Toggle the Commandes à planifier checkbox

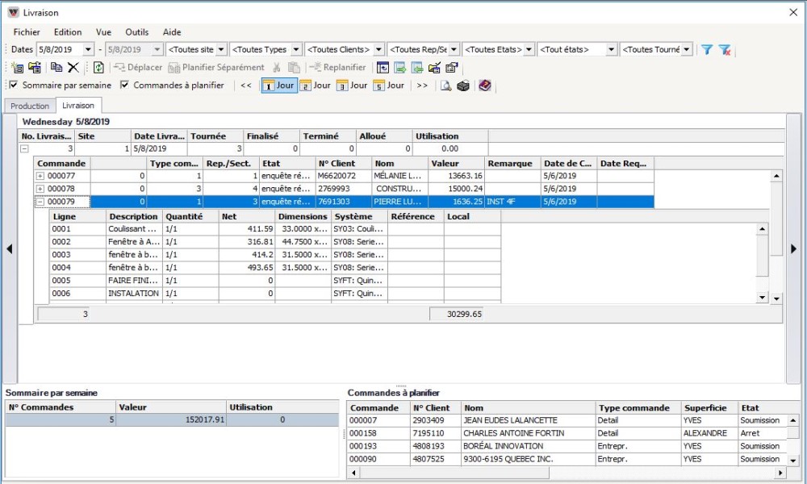[124, 86]
